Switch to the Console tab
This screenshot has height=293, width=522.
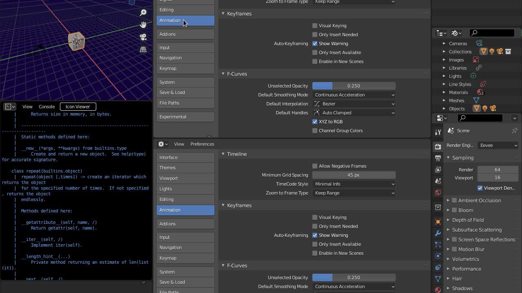click(x=46, y=107)
